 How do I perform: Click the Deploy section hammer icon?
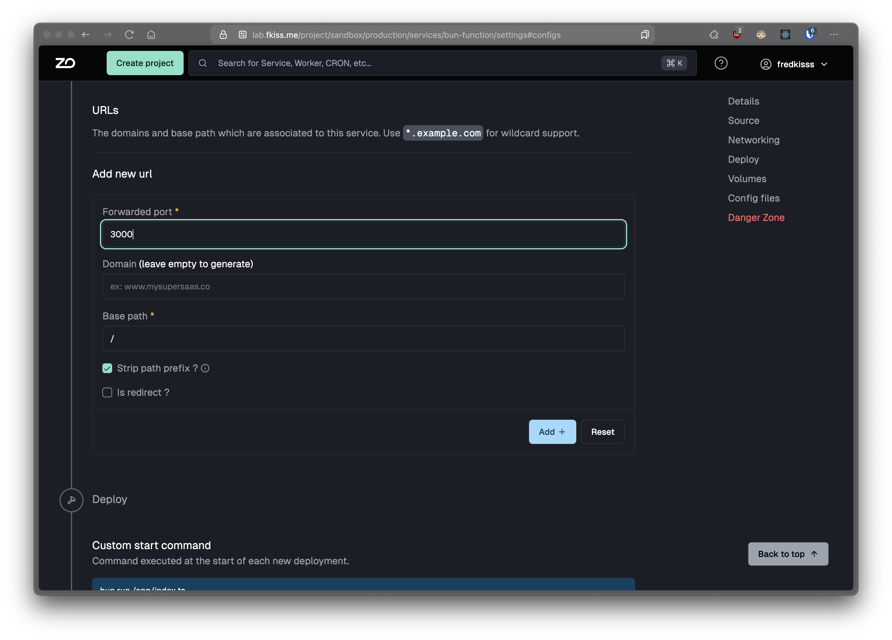click(71, 500)
